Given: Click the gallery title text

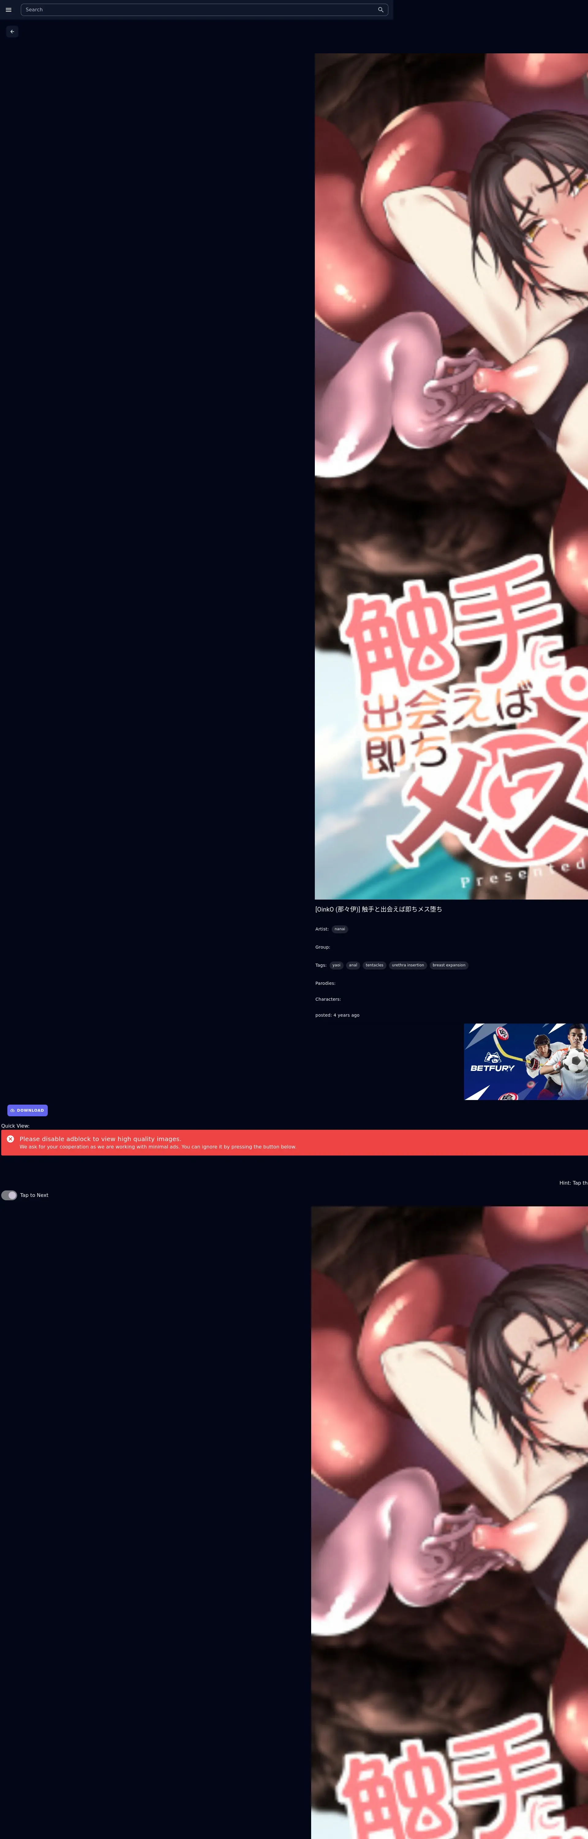Looking at the screenshot, I should [378, 909].
